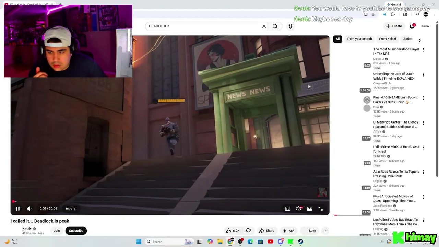The width and height of the screenshot is (439, 247).
Task: Open options for El Mencho's Cartel video
Action: pos(423,123)
